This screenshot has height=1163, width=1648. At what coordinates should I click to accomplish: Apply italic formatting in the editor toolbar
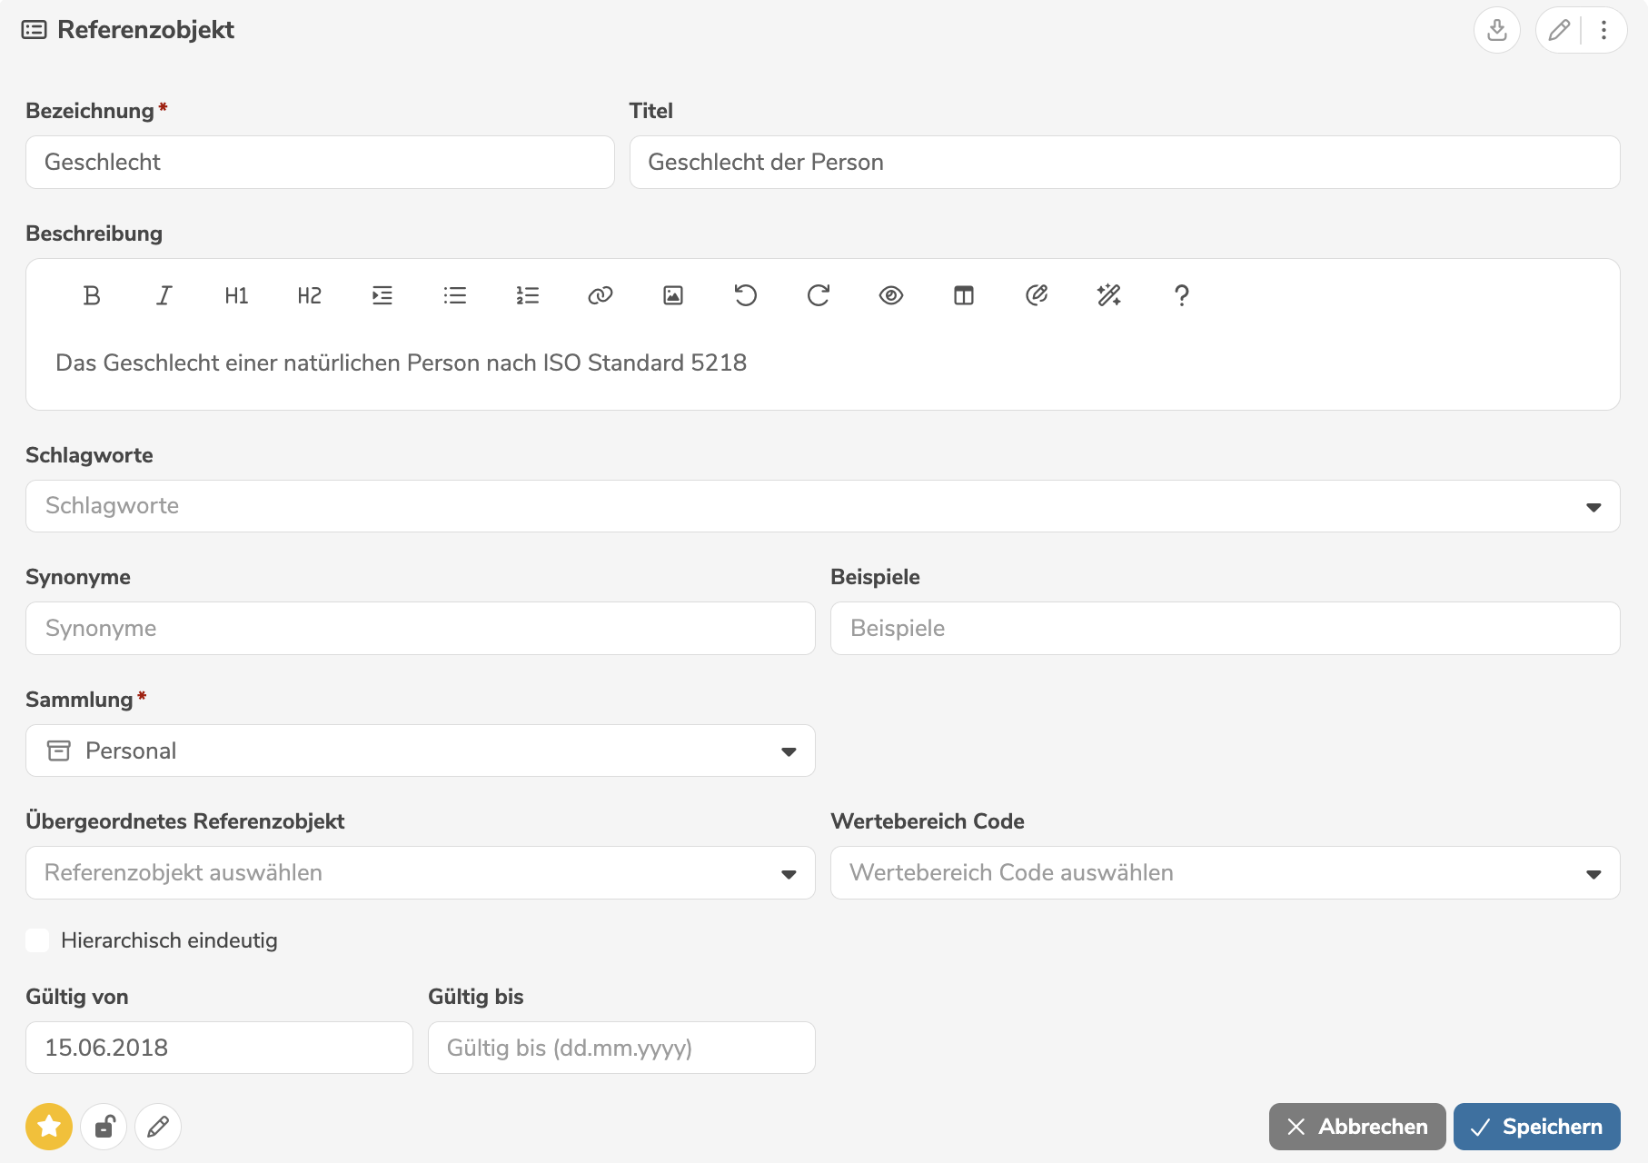(164, 295)
